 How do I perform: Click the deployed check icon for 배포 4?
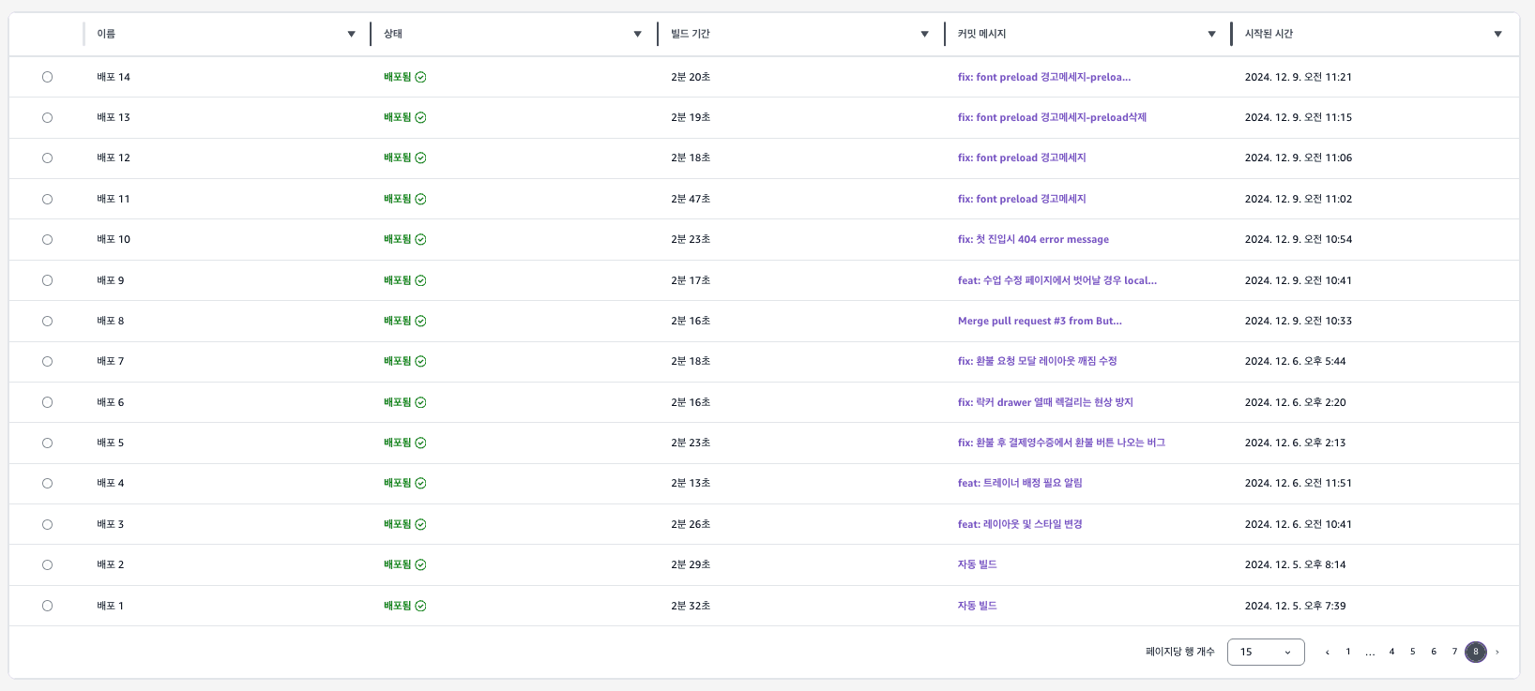click(x=420, y=483)
